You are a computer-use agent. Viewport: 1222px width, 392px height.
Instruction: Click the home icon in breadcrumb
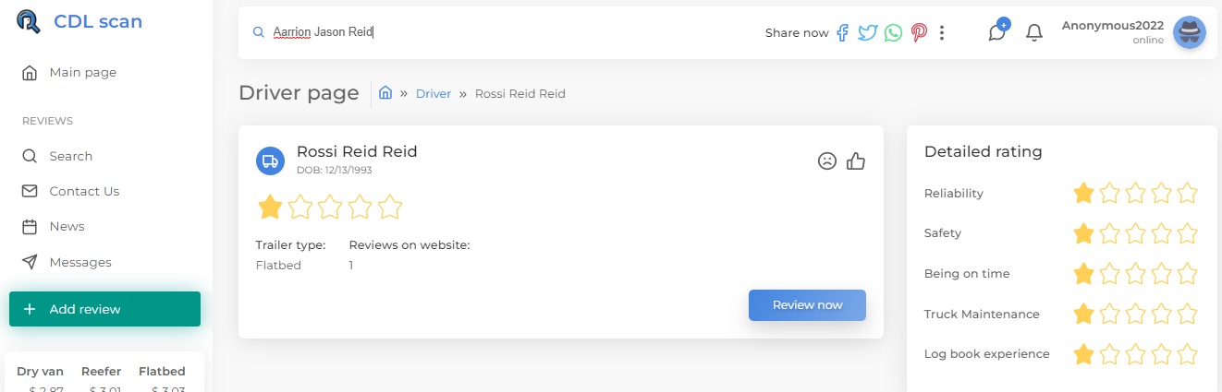[x=385, y=93]
